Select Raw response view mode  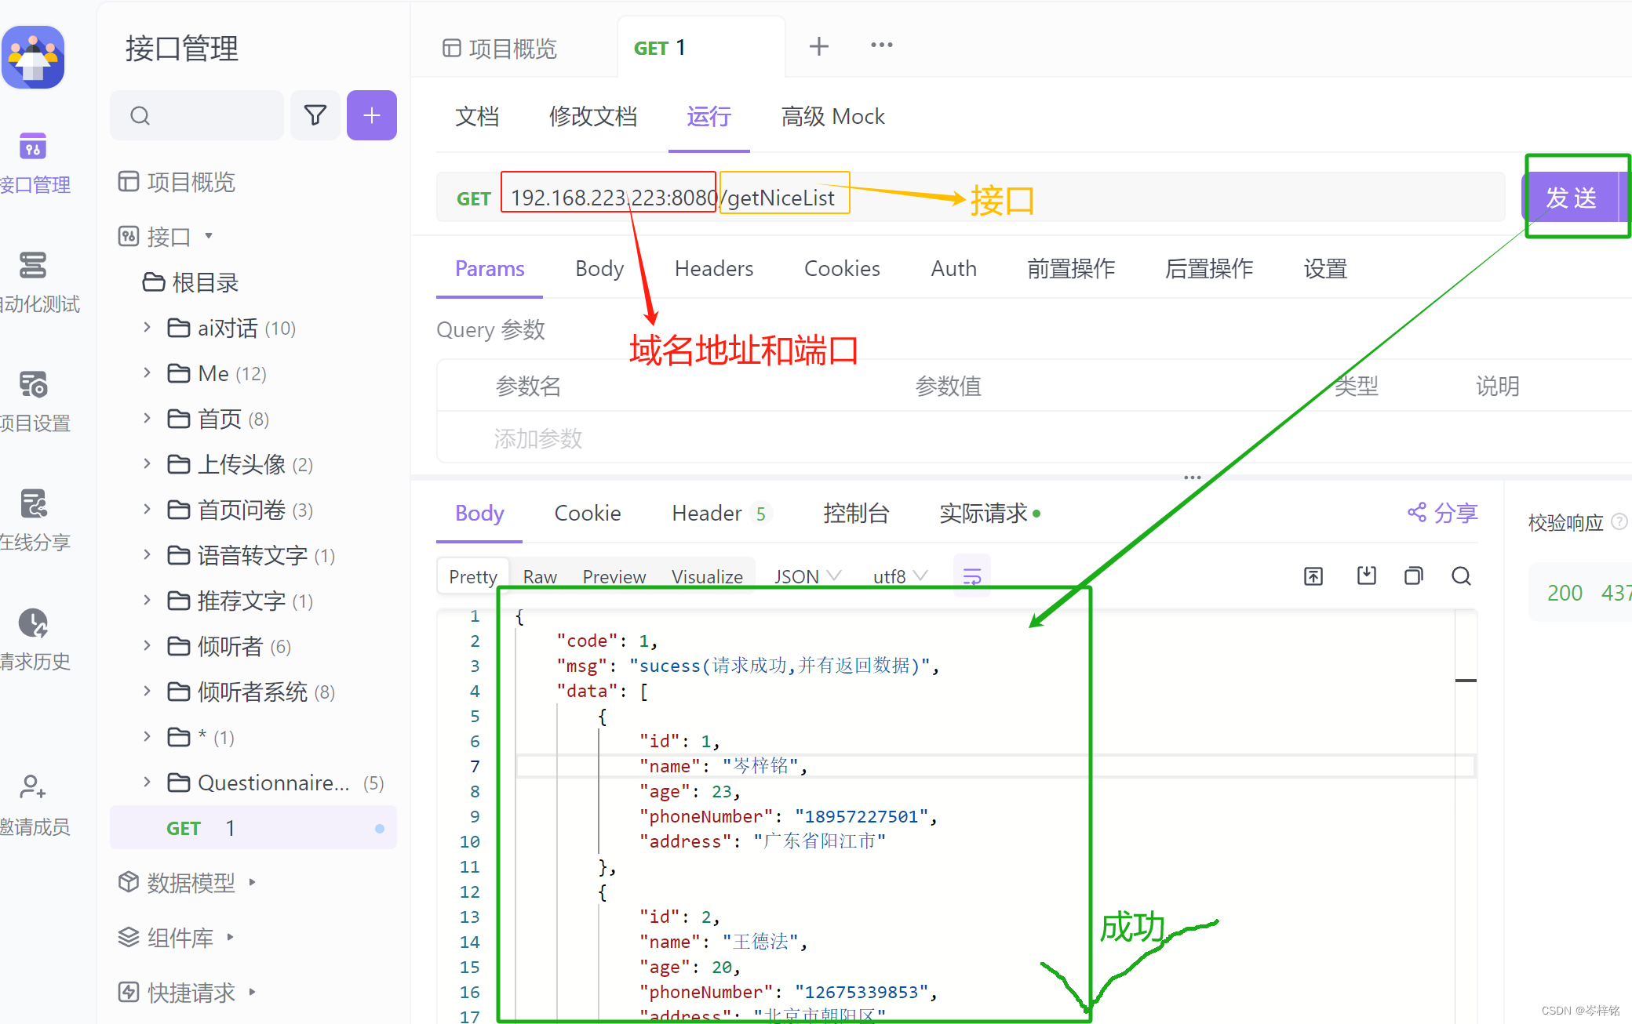click(540, 576)
